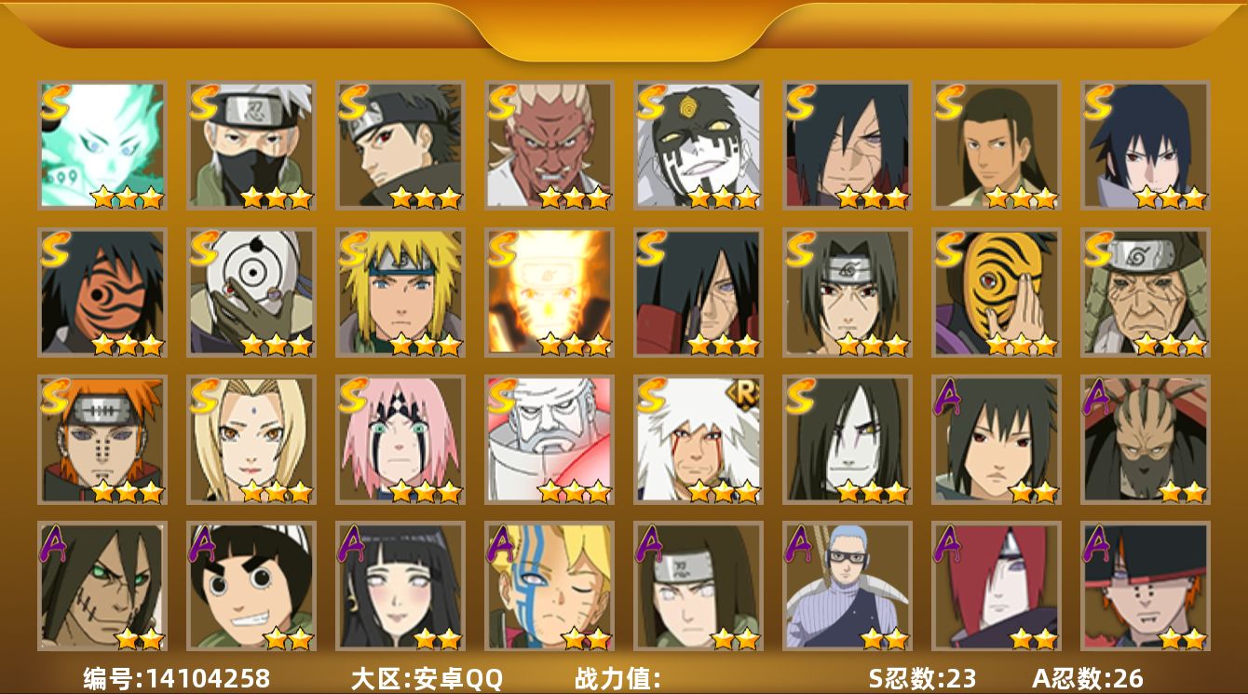Image resolution: width=1248 pixels, height=694 pixels.
Task: Pick the yellow swirl-masked Obito portrait
Action: (x=997, y=293)
